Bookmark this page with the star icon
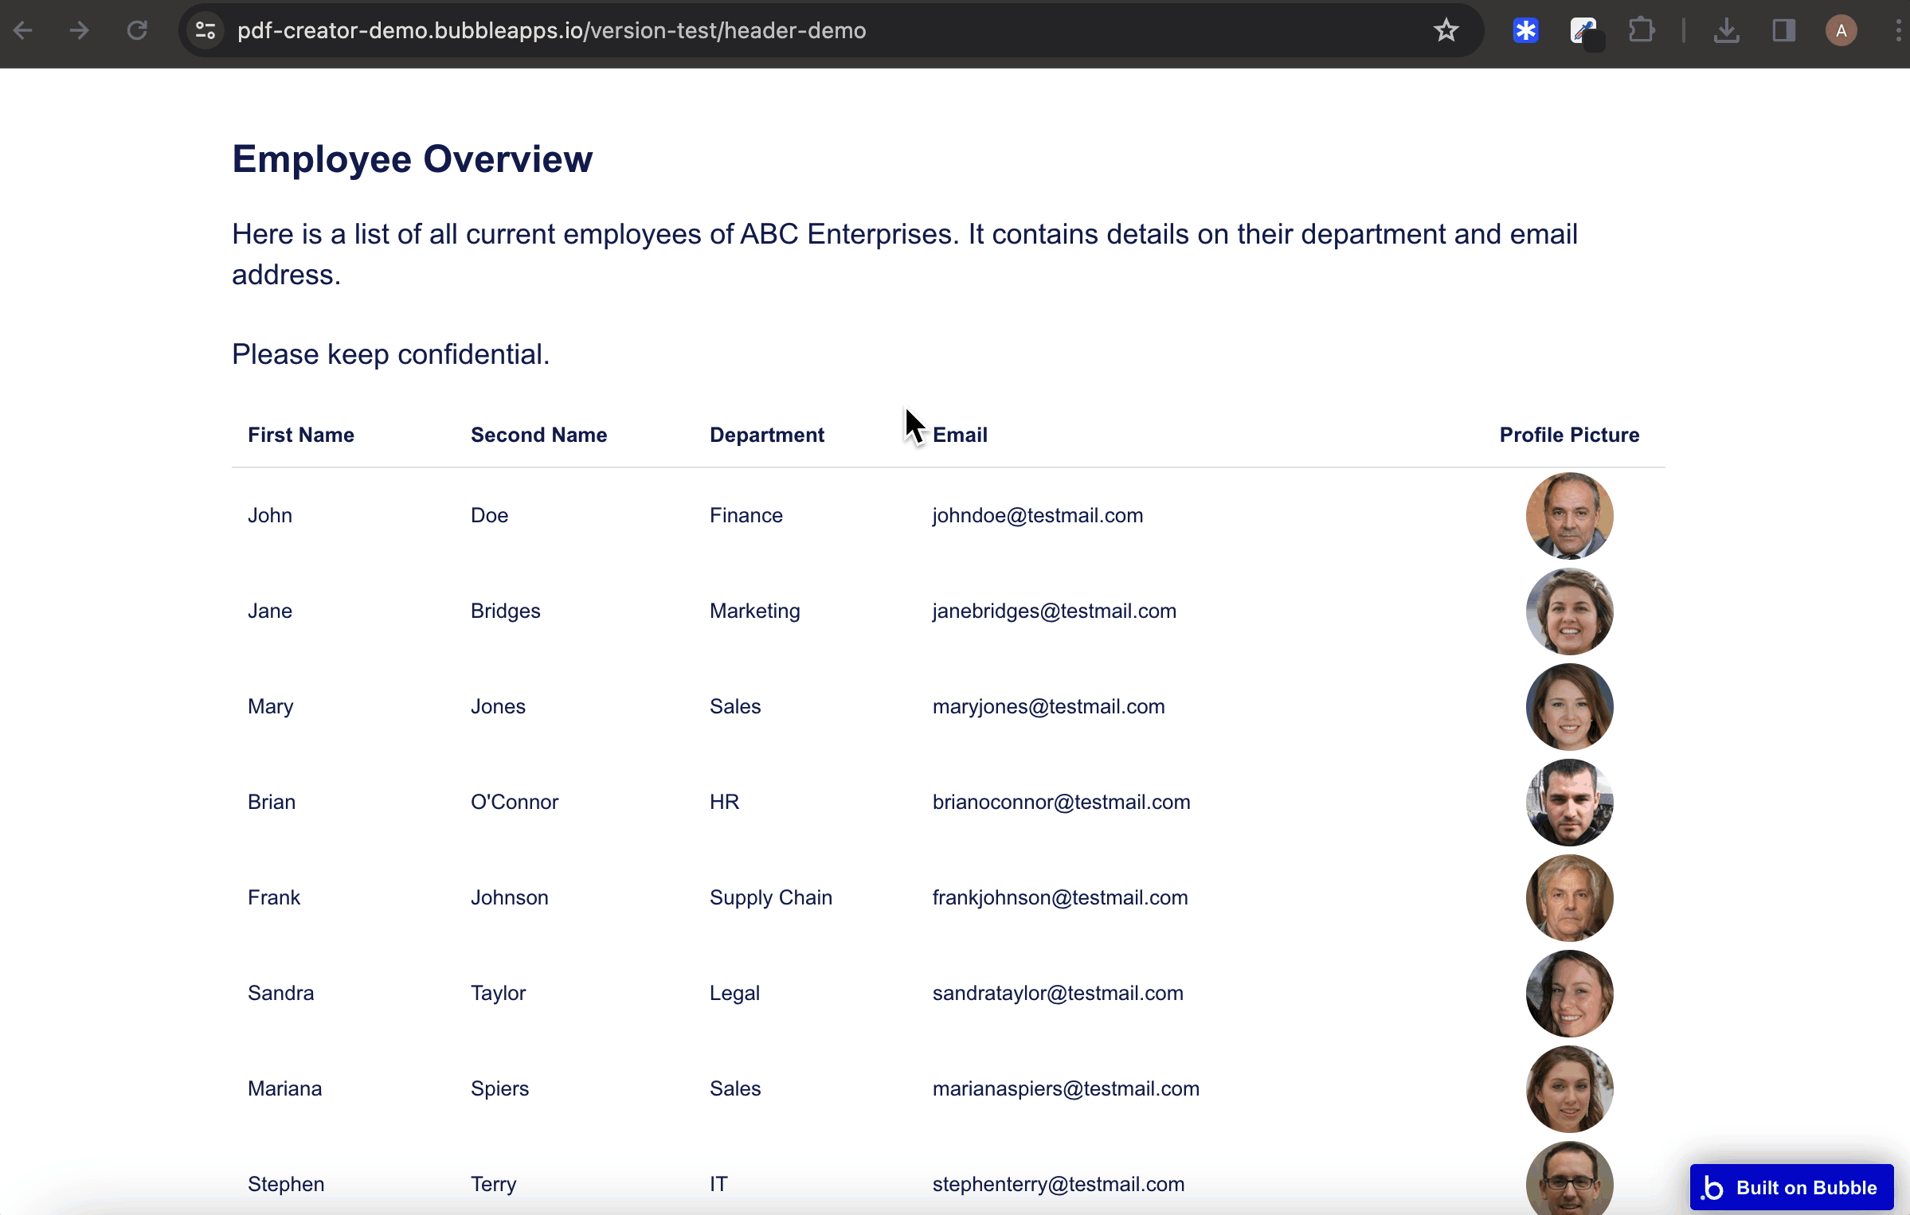This screenshot has height=1215, width=1910. [x=1446, y=31]
